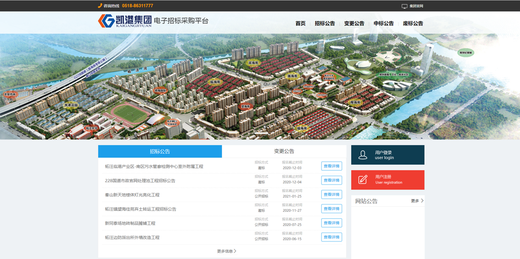Open 首页 in the navigation menu
The height and width of the screenshot is (259, 520).
click(300, 23)
